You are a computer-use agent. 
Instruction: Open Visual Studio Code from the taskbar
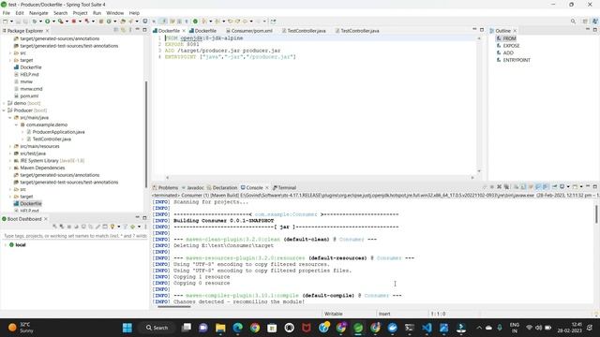pos(427,328)
